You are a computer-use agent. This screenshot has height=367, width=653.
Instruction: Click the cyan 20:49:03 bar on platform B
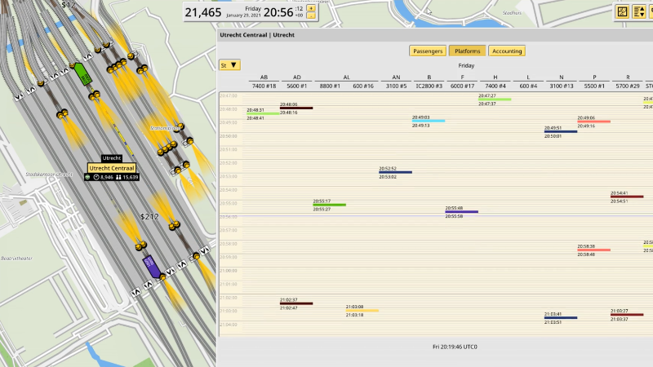tap(429, 121)
